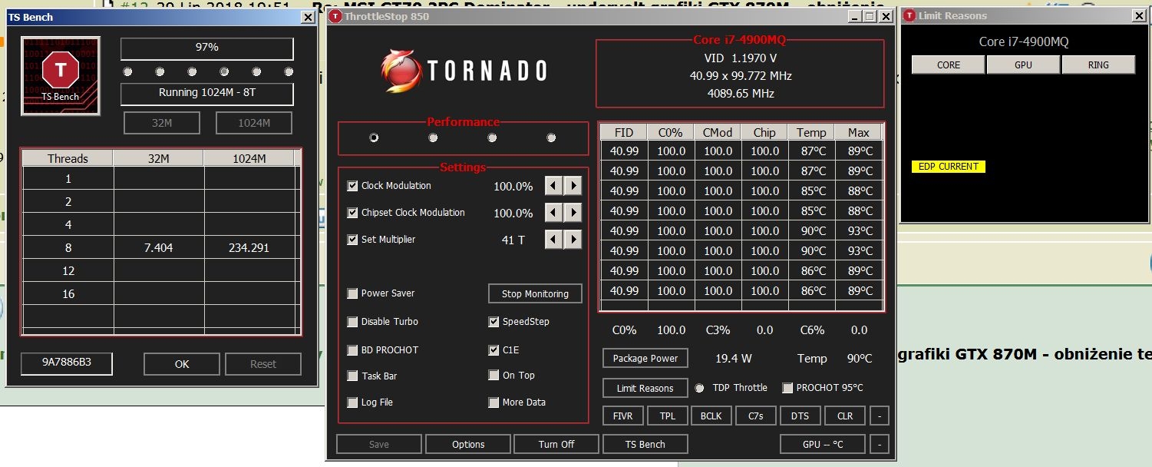Click CLR to clear max values

pyautogui.click(x=845, y=416)
